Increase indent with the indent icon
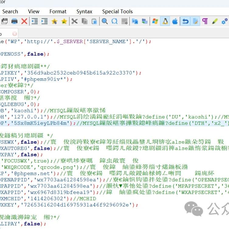 (44, 21)
